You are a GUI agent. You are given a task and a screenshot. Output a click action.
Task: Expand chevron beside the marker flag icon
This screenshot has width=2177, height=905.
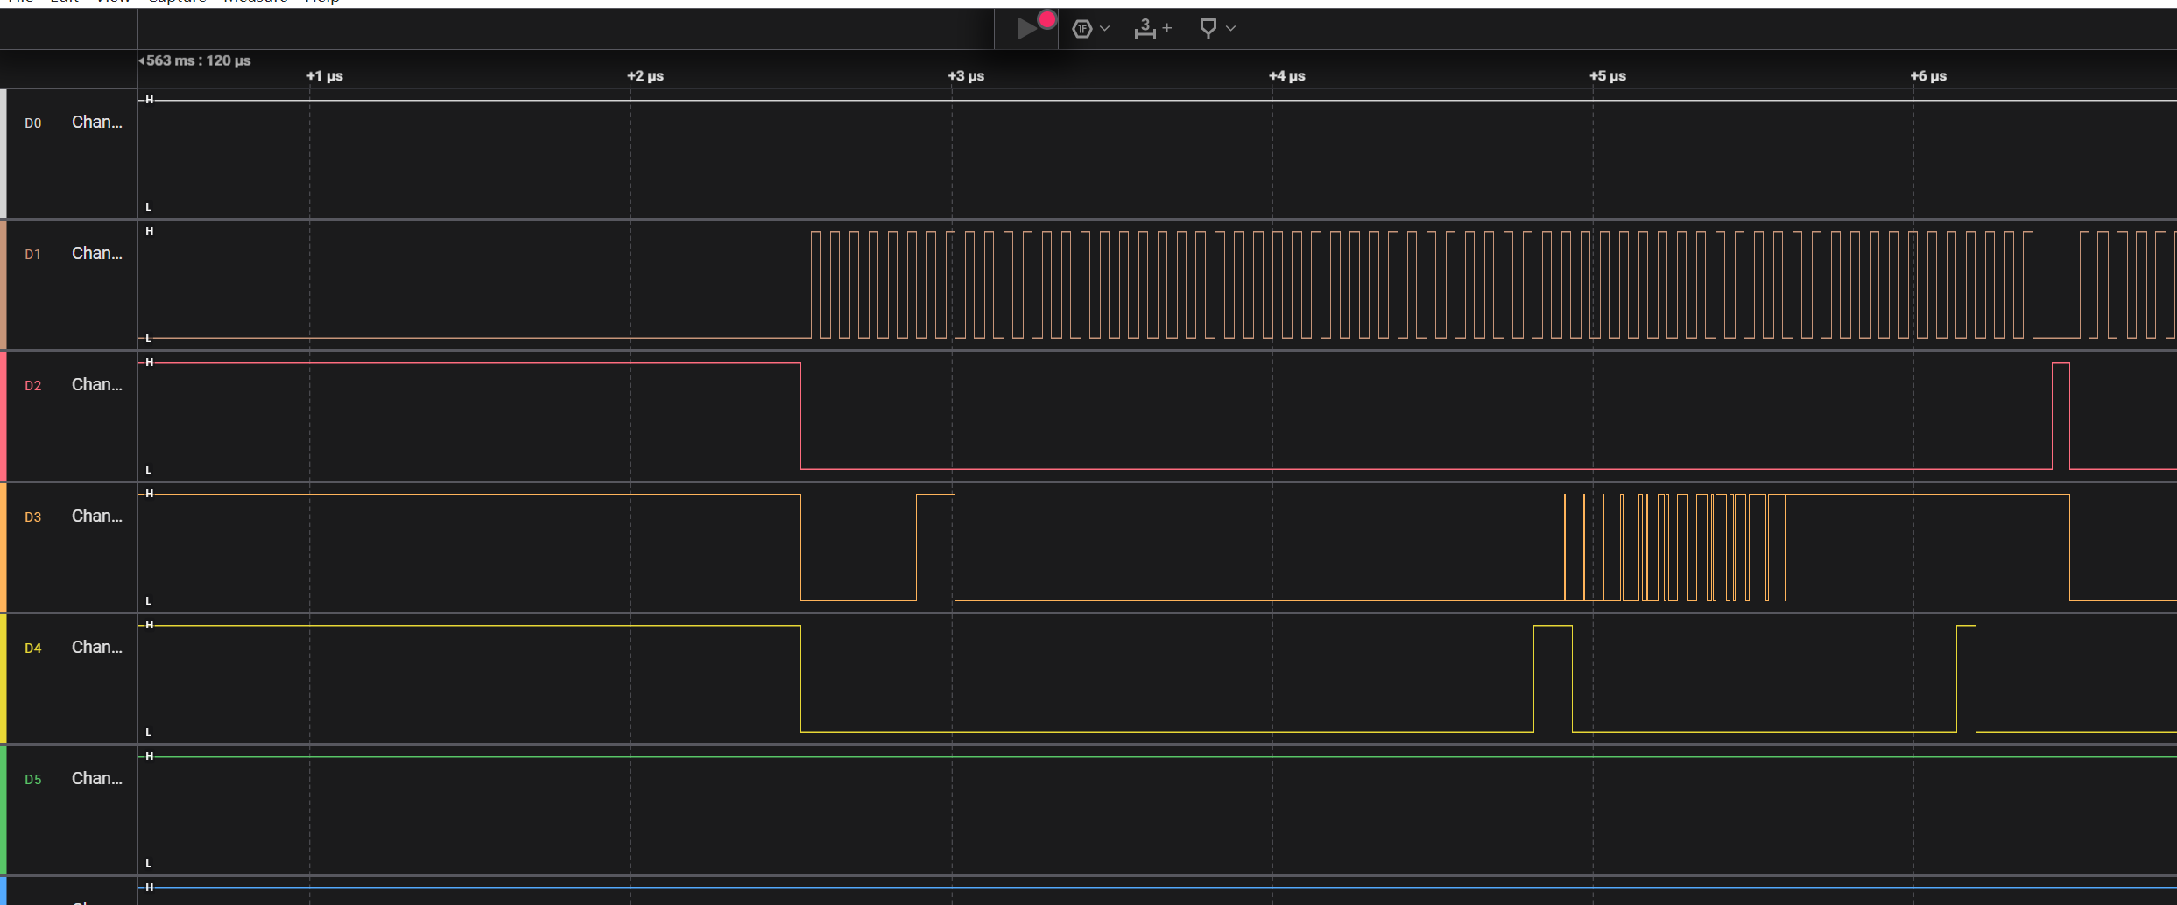pos(1230,29)
